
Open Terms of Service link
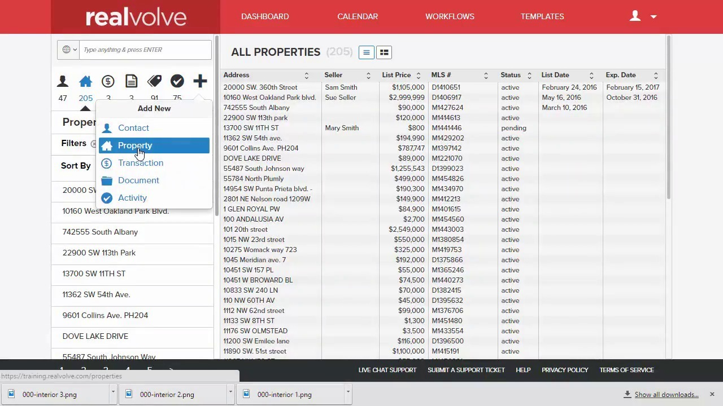point(626,370)
